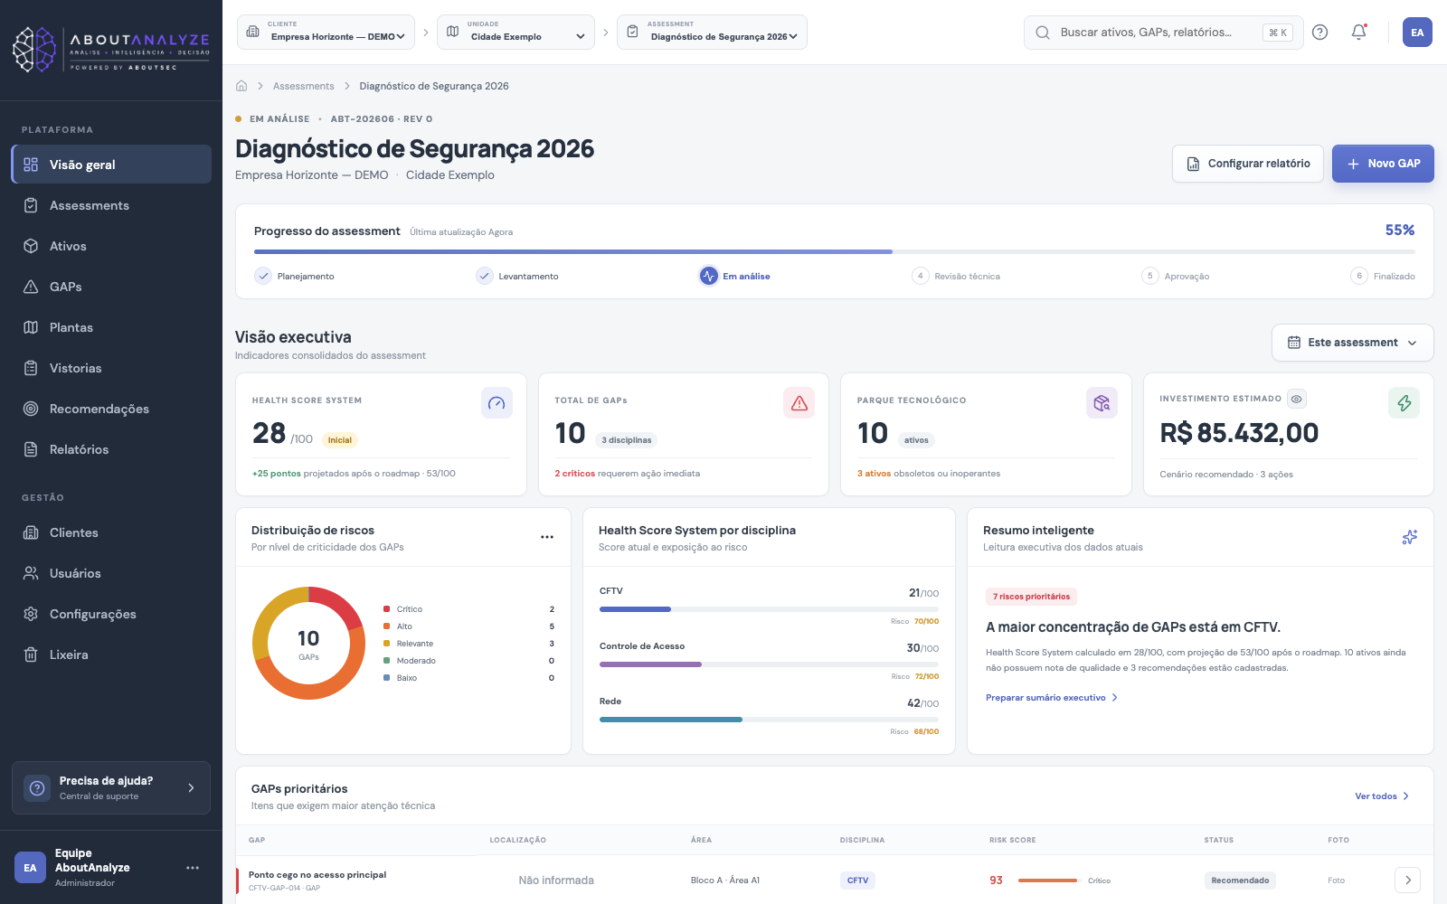
Task: Click the Planejamento completed check icon
Action: (263, 276)
